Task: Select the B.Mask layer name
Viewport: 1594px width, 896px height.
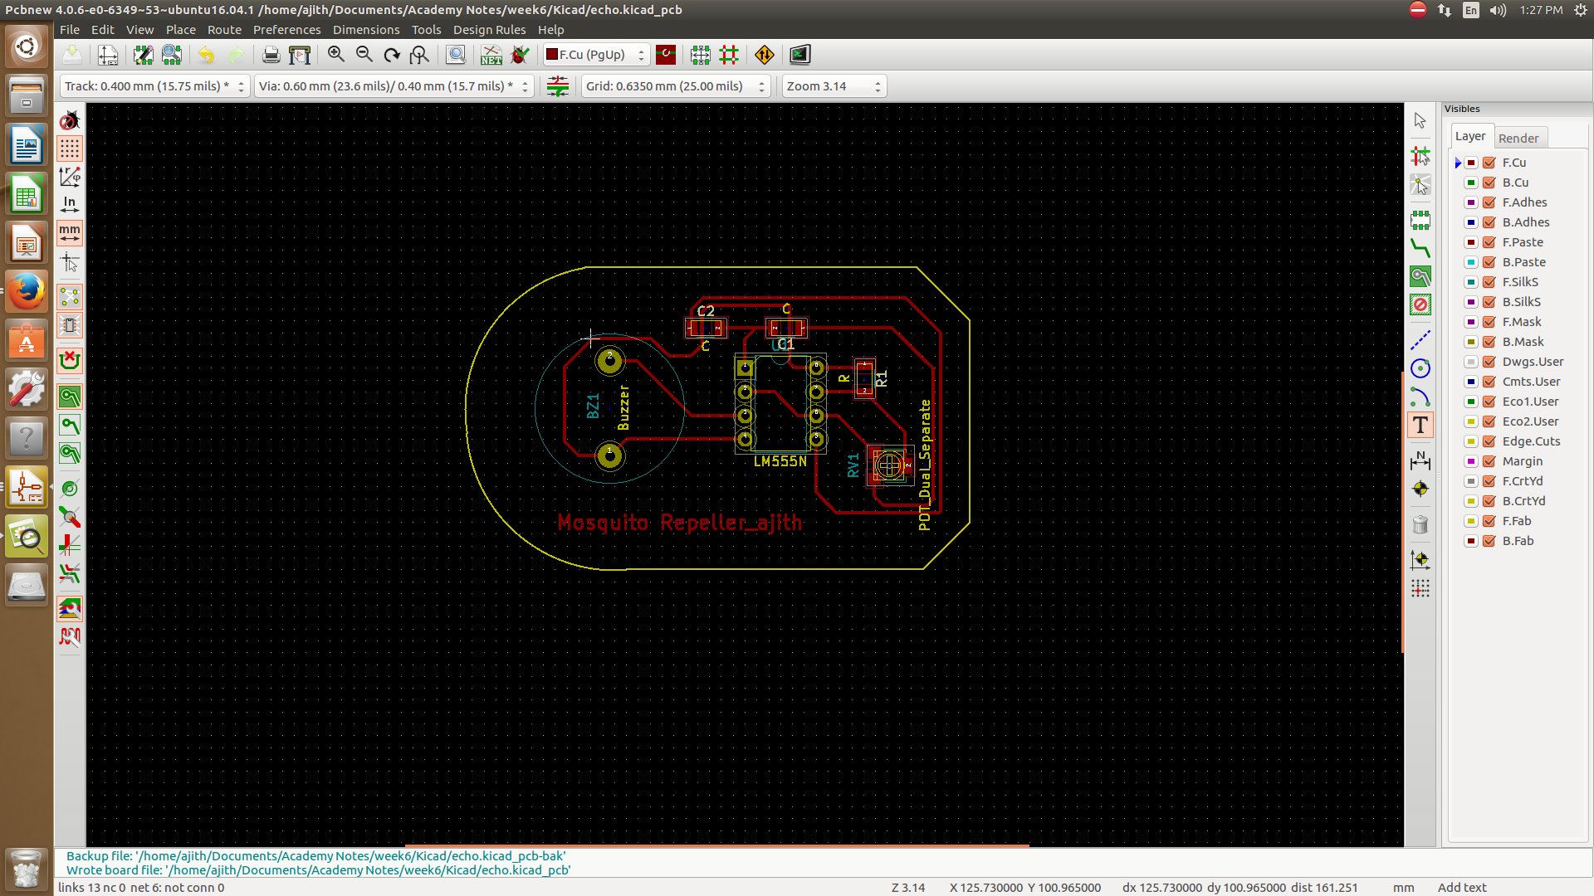Action: (1523, 342)
